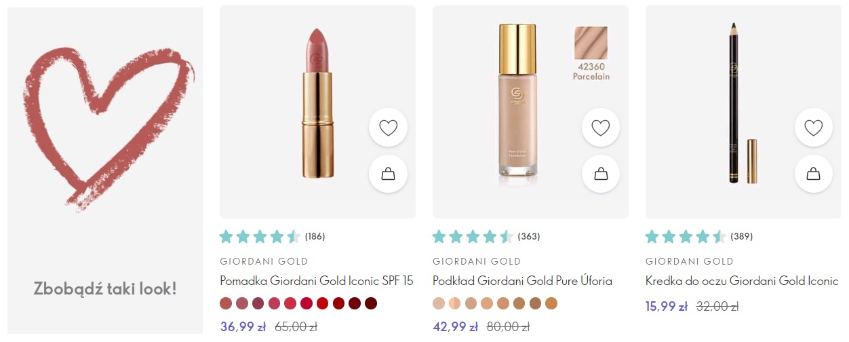Add Giordani Gold lipstick to shopping bag
Viewport: 849px width, 342px height.
coord(388,174)
